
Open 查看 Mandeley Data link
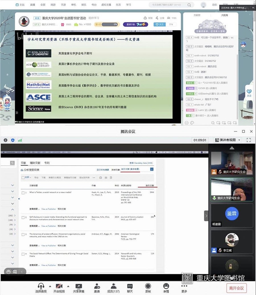click(x=141, y=163)
